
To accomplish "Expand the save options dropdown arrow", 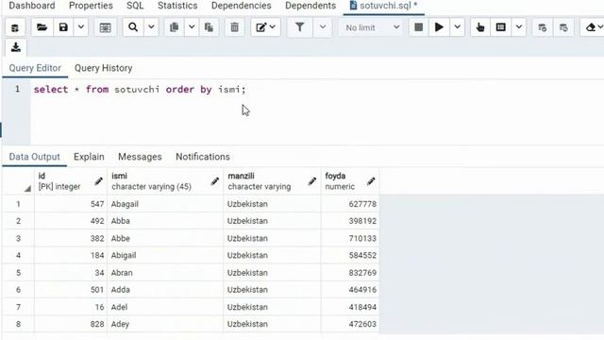I will tap(81, 27).
